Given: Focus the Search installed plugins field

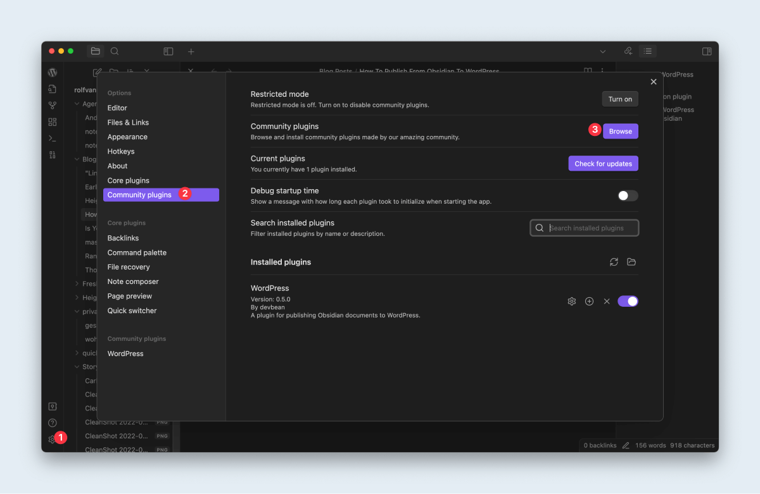Looking at the screenshot, I should point(585,228).
